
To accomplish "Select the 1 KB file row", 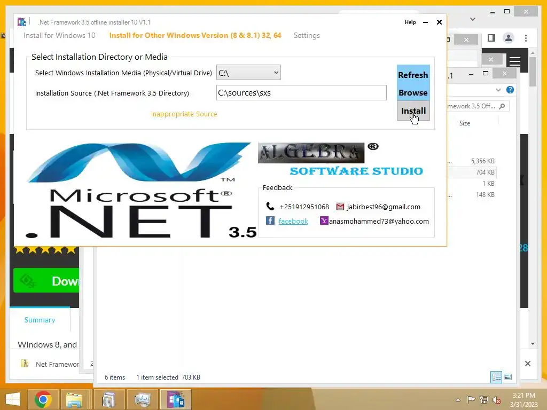I will [x=471, y=184].
